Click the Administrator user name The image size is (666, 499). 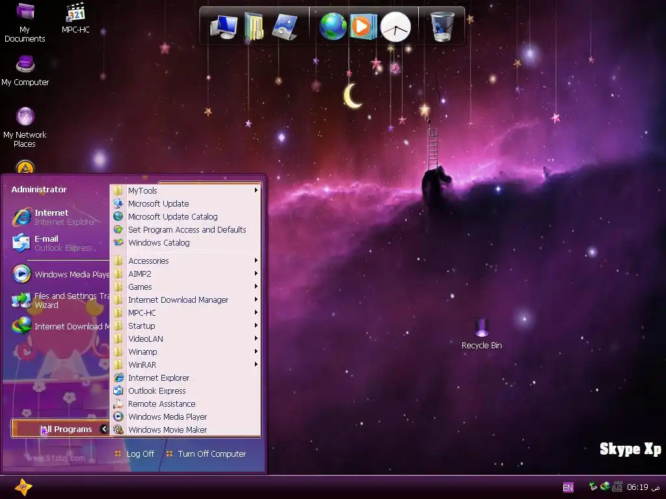(x=38, y=189)
